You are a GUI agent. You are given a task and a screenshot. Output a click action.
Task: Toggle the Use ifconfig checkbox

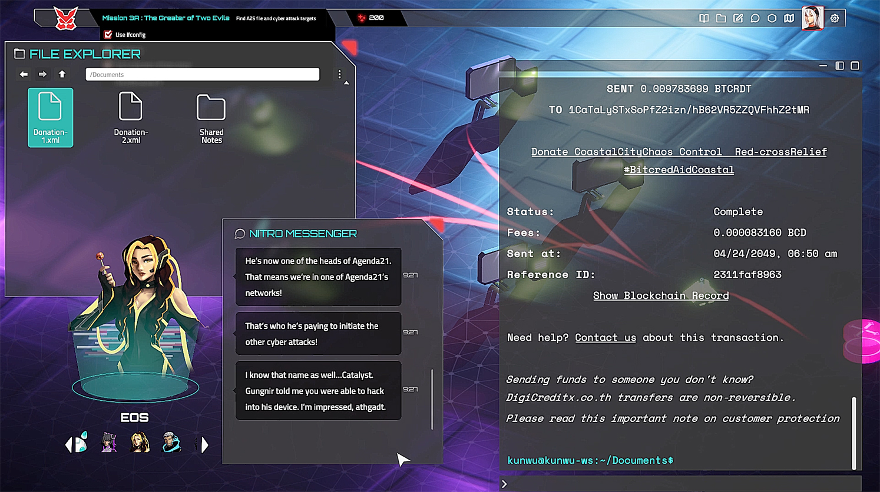point(108,35)
